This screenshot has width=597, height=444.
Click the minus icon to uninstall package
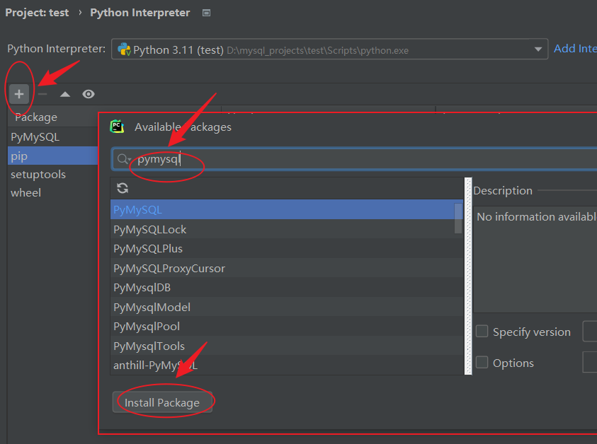(x=42, y=94)
